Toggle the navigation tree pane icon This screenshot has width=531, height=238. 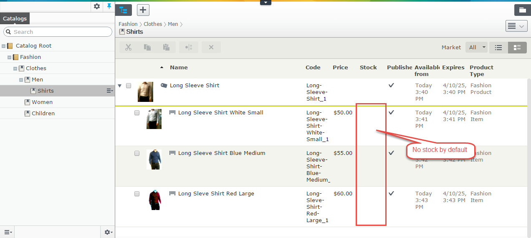pos(124,10)
